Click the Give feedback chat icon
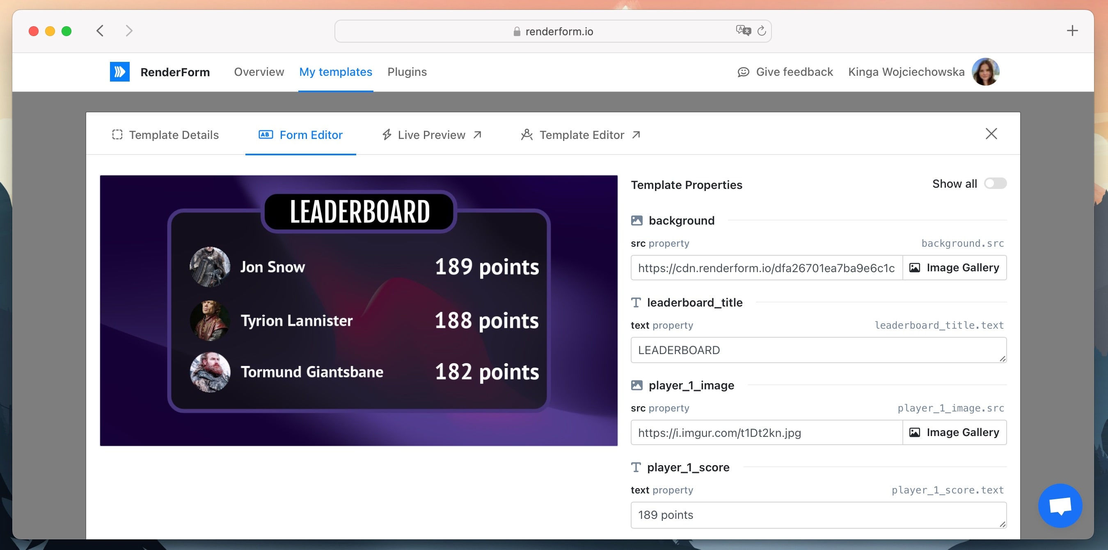This screenshot has width=1108, height=550. (743, 72)
